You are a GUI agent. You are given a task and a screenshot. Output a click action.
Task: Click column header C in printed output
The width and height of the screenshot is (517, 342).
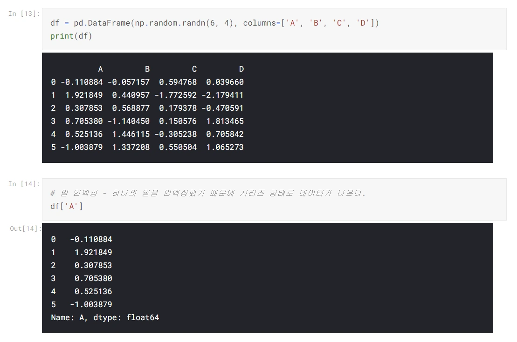coord(194,69)
